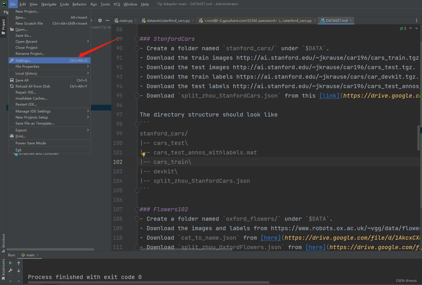Screen dimensions: 422x285
Task: Open editor tabs more options menu
Action: [416, 20]
